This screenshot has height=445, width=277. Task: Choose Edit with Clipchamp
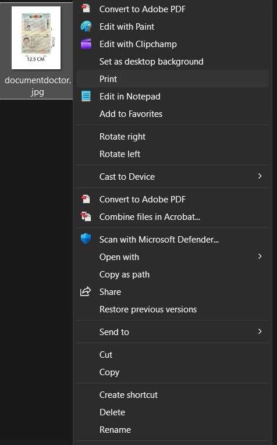(173, 44)
